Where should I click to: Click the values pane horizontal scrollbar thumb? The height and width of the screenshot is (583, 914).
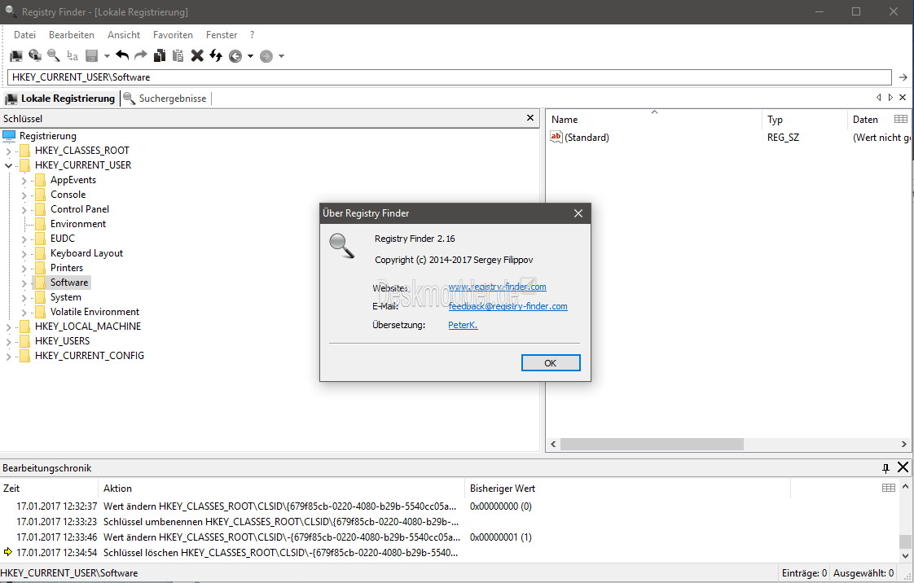652,445
